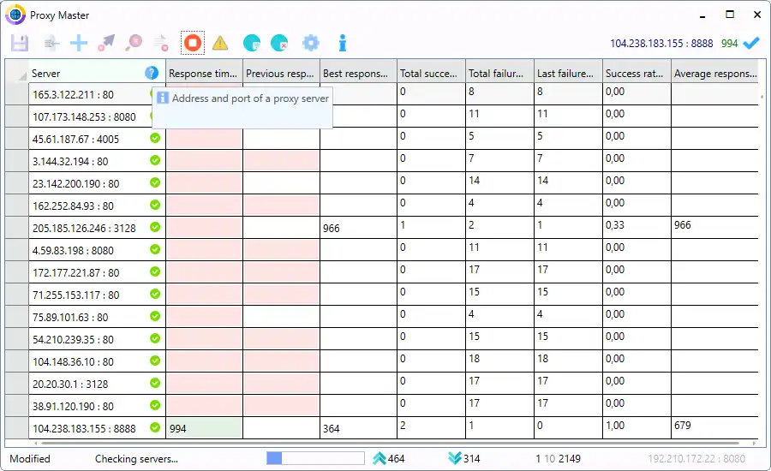Select server 104.148.36.10 : 80
The height and width of the screenshot is (471, 771).
[73, 362]
